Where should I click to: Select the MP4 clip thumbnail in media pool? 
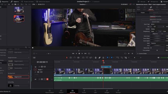tap(19, 10)
